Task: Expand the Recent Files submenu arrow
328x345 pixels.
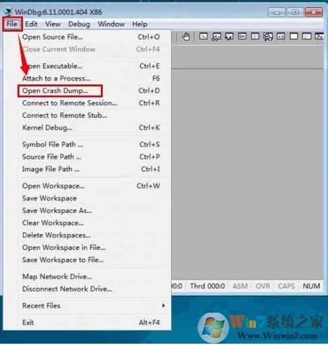Action: click(163, 305)
